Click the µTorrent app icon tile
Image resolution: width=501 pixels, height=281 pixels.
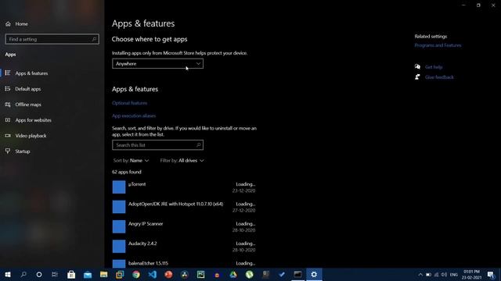119,187
